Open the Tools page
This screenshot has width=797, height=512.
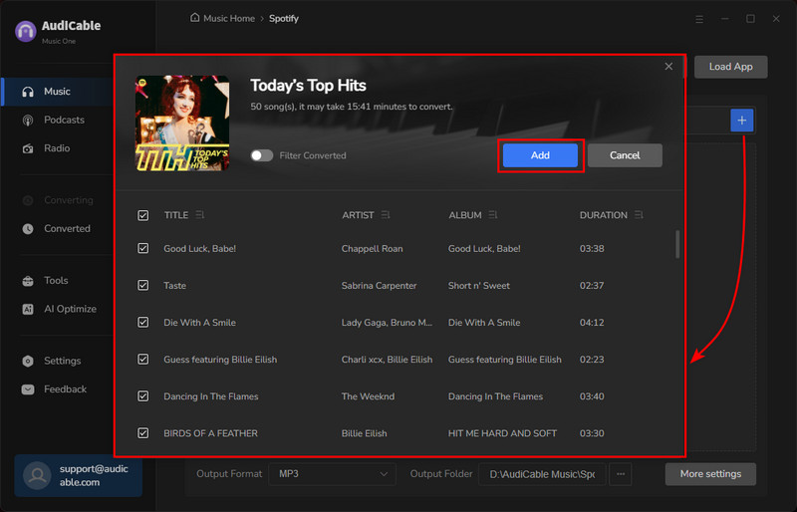coord(56,281)
